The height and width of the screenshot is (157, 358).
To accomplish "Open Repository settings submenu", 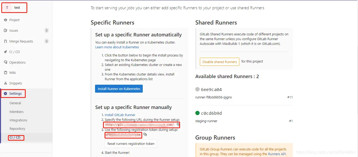I will coord(17,129).
